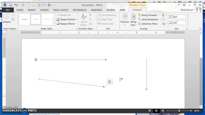The image size is (205, 115).
Task: Click the Open folder icon
Action: (x=33, y=5)
